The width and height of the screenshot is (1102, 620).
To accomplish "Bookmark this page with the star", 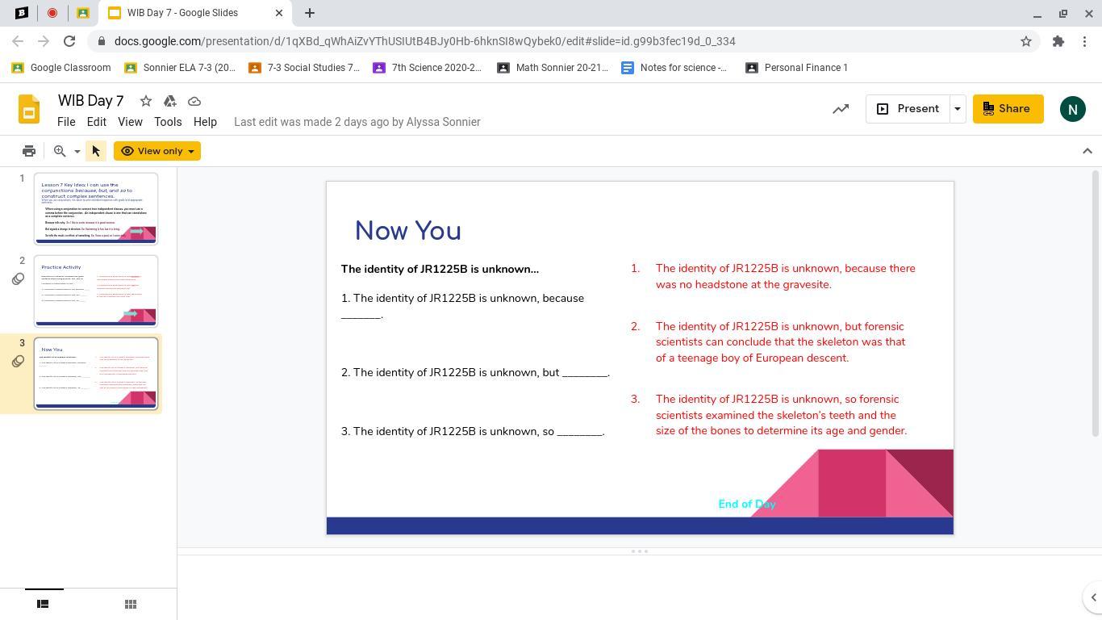I will pyautogui.click(x=1026, y=41).
